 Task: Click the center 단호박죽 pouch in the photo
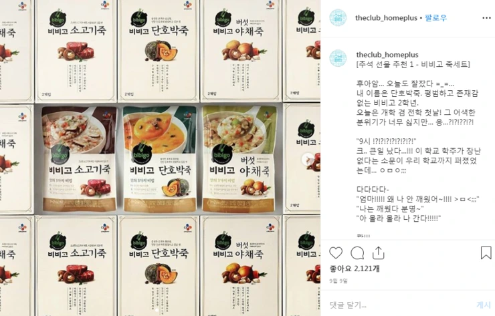click(x=159, y=159)
